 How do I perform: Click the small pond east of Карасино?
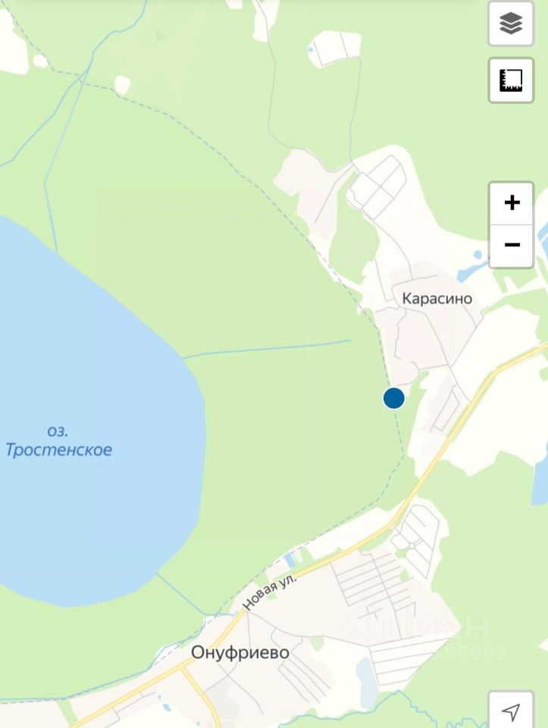click(x=471, y=266)
